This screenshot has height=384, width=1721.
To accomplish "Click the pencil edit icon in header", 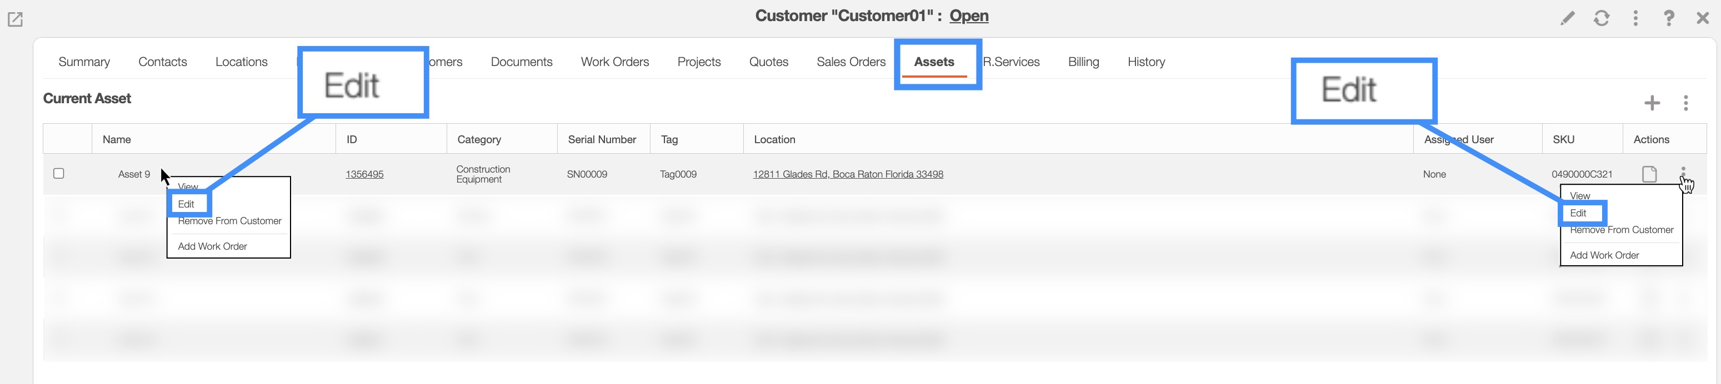I will tap(1567, 18).
